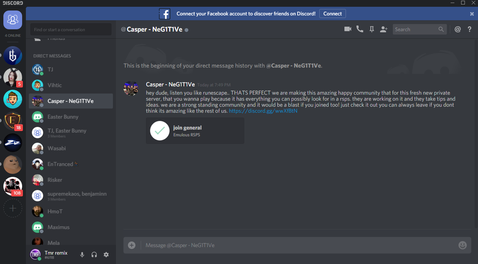Open recent mentions
Viewport: 478px width, 264px height.
coord(457,29)
